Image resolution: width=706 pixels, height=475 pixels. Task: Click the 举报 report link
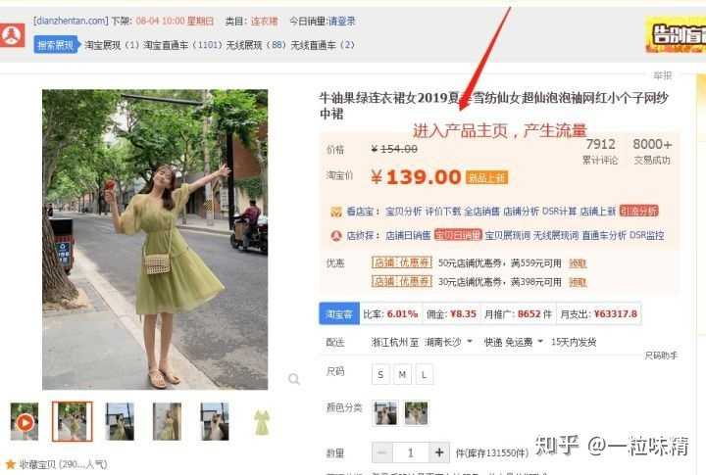pos(662,75)
